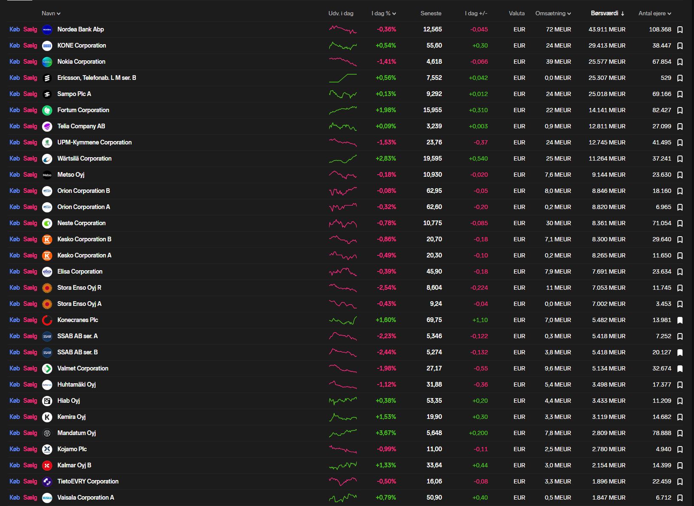Image resolution: width=694 pixels, height=506 pixels.
Task: Click Sælg for KONE Corporation
Action: coord(30,45)
